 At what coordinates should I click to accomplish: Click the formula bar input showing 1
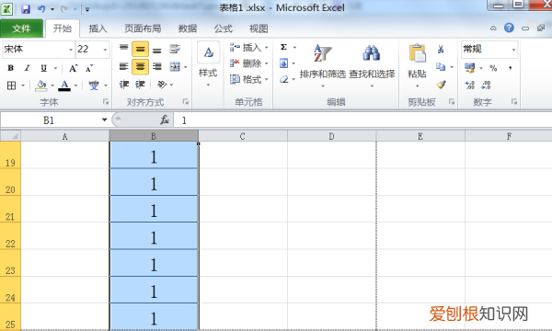pyautogui.click(x=362, y=120)
